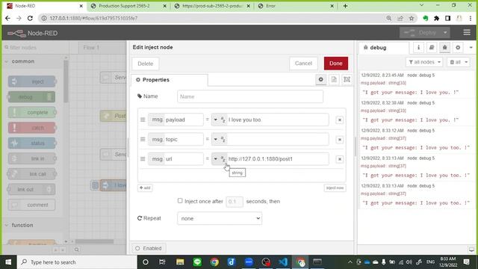Click the small add property button
The image size is (478, 269).
click(145, 188)
